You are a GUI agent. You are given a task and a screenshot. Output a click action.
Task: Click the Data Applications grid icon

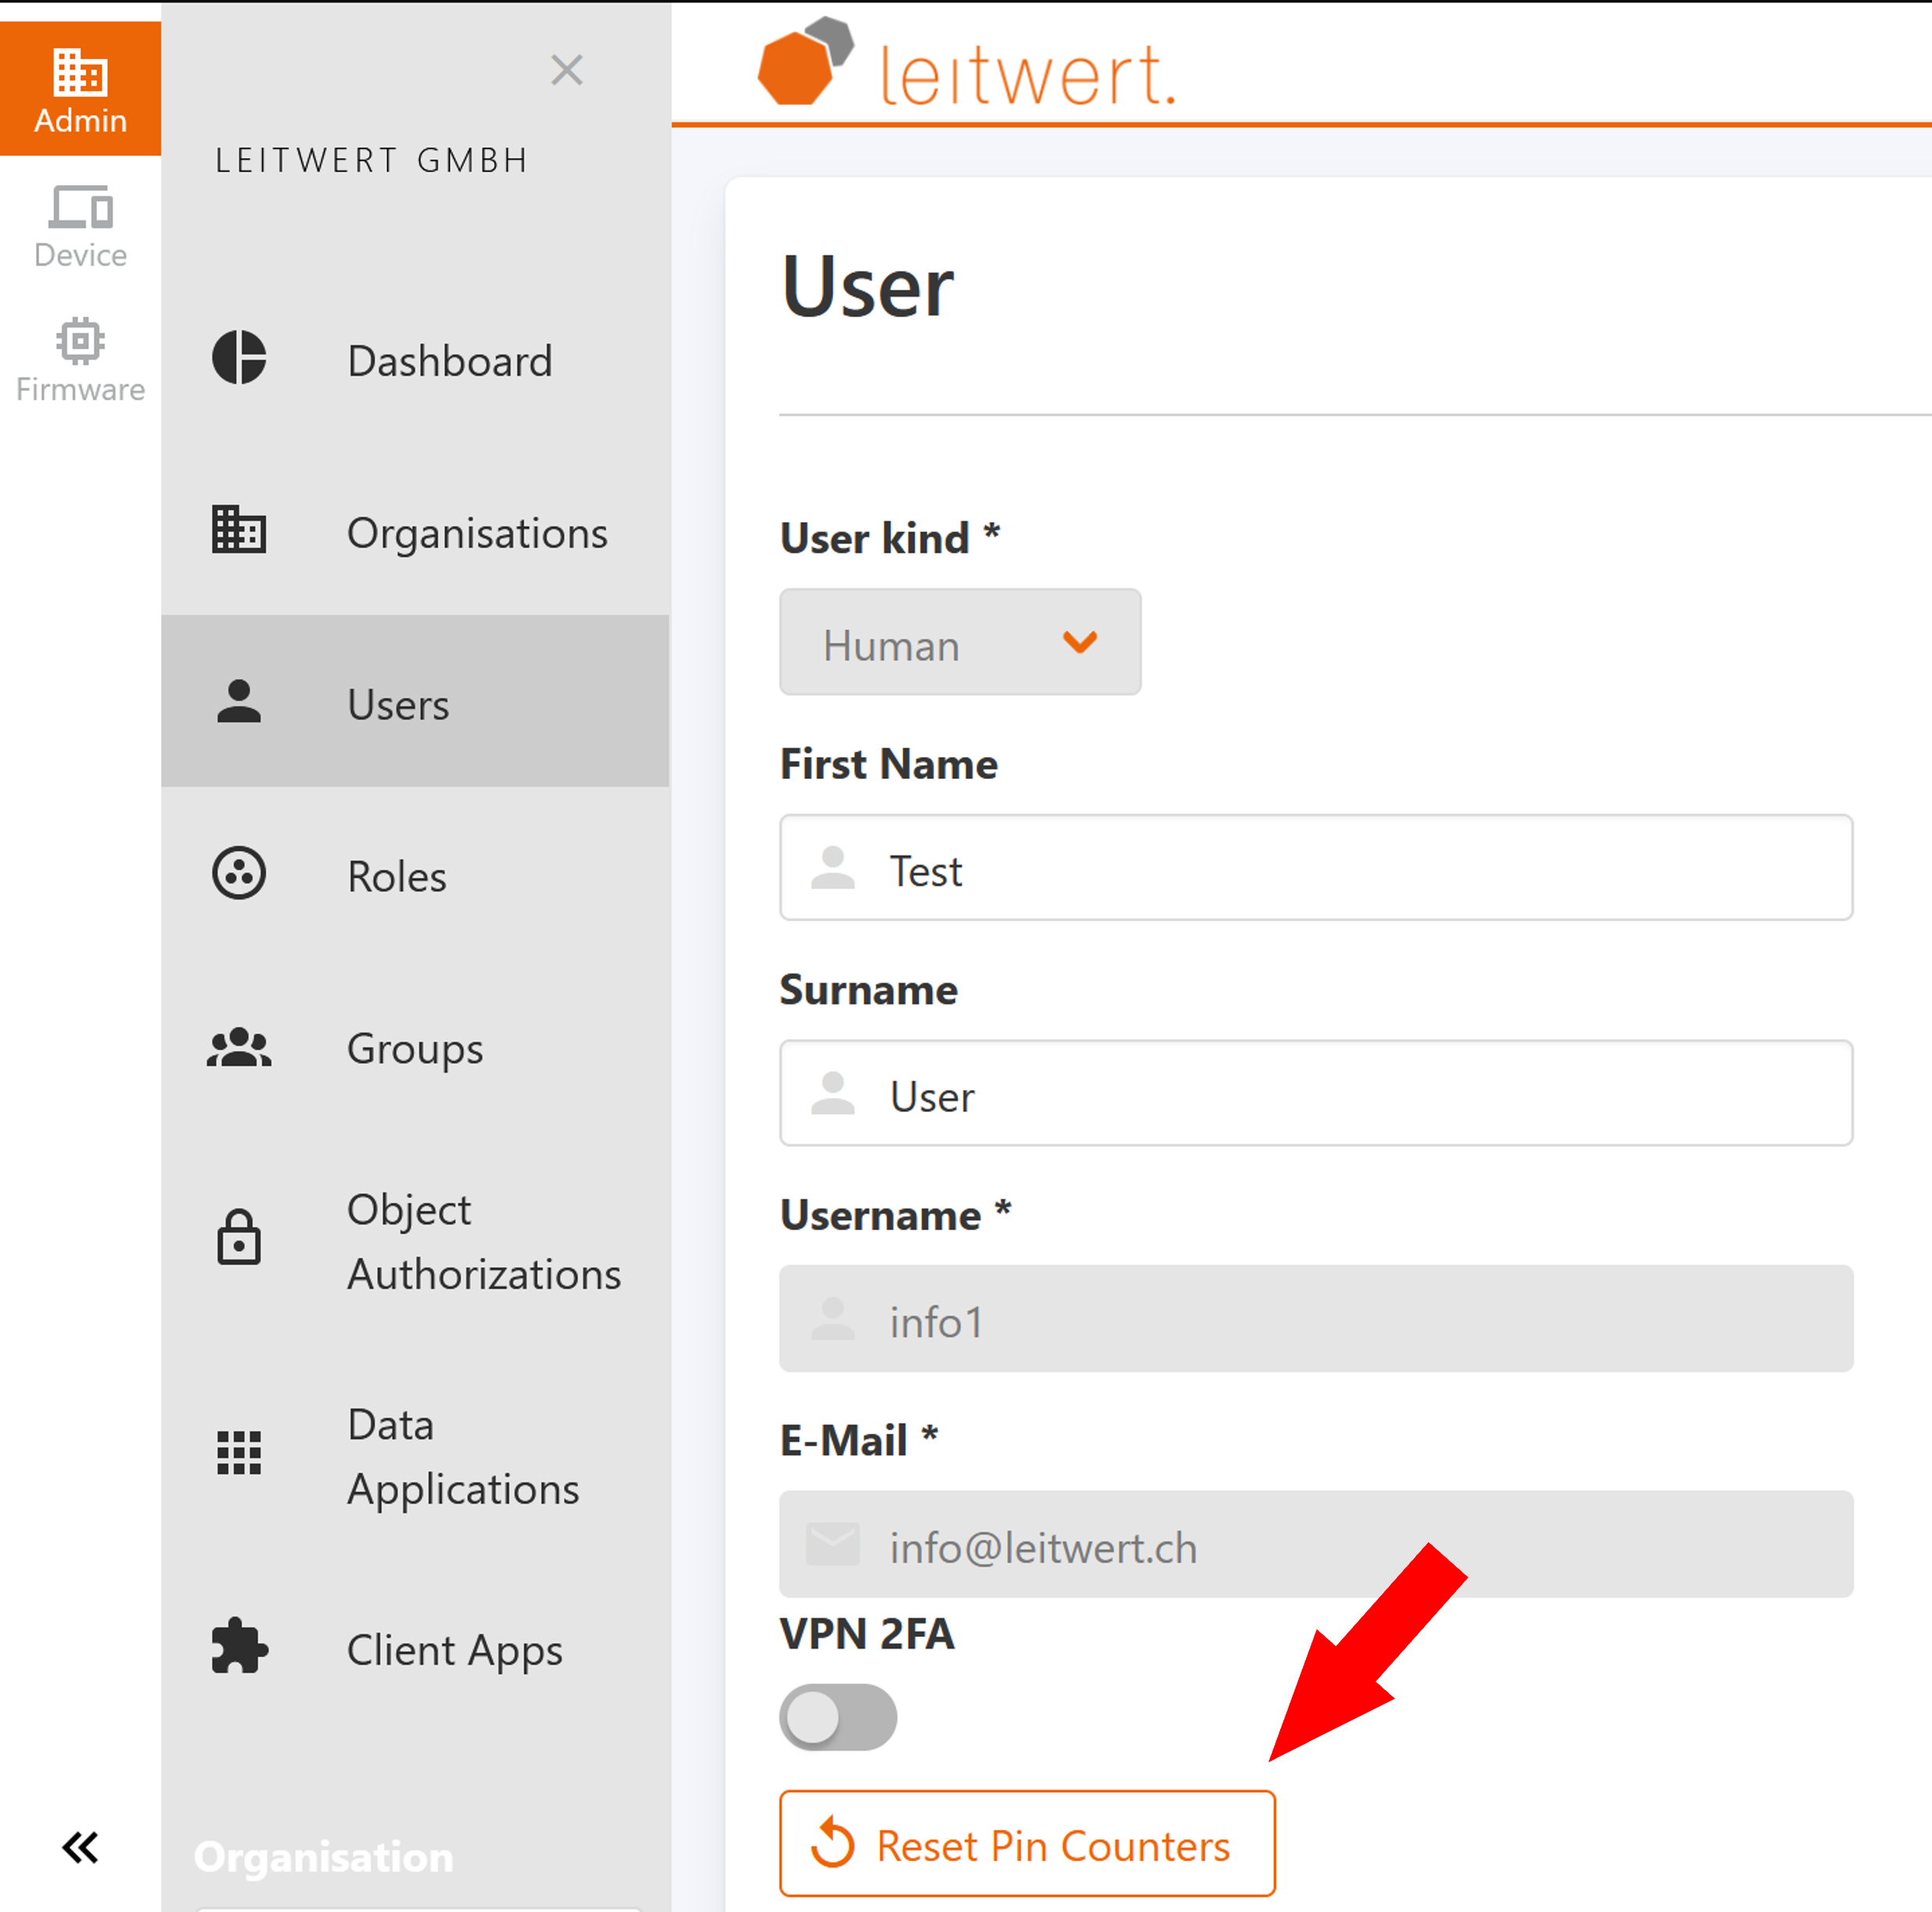click(x=239, y=1453)
